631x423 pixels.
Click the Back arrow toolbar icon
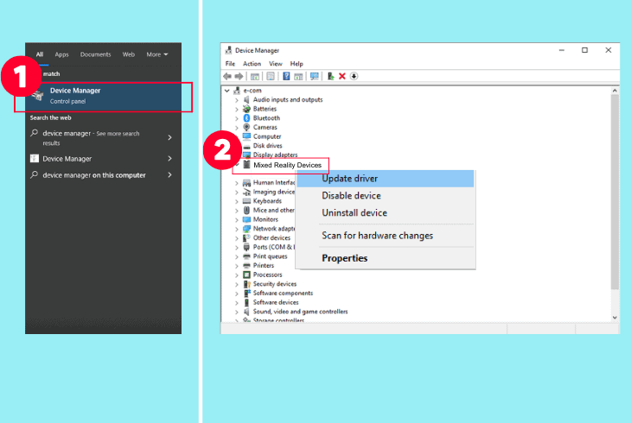click(227, 76)
